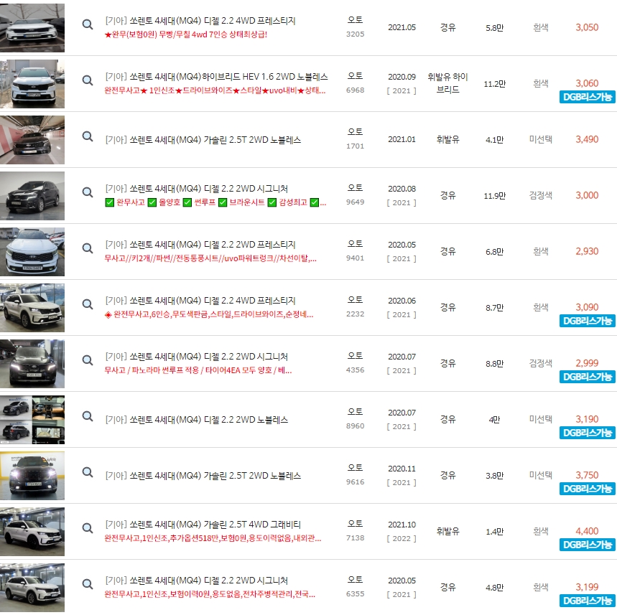
Task: Click fuel type 휘발유 하이브리드
Action: tap(447, 83)
